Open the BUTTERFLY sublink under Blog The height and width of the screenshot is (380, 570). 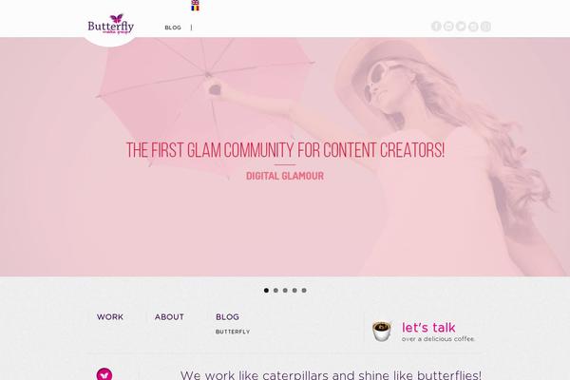[233, 332]
